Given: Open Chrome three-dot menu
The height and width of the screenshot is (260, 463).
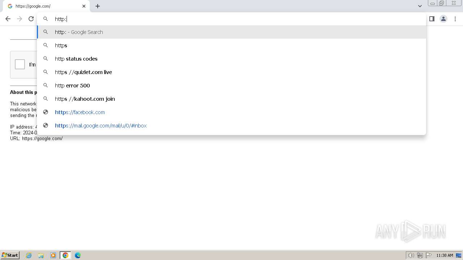Looking at the screenshot, I should (455, 19).
